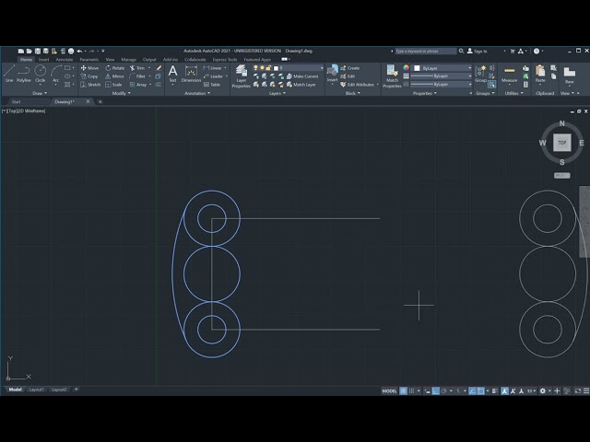Image resolution: width=590 pixels, height=442 pixels.
Task: Expand the Modify panel
Action: coord(121,93)
